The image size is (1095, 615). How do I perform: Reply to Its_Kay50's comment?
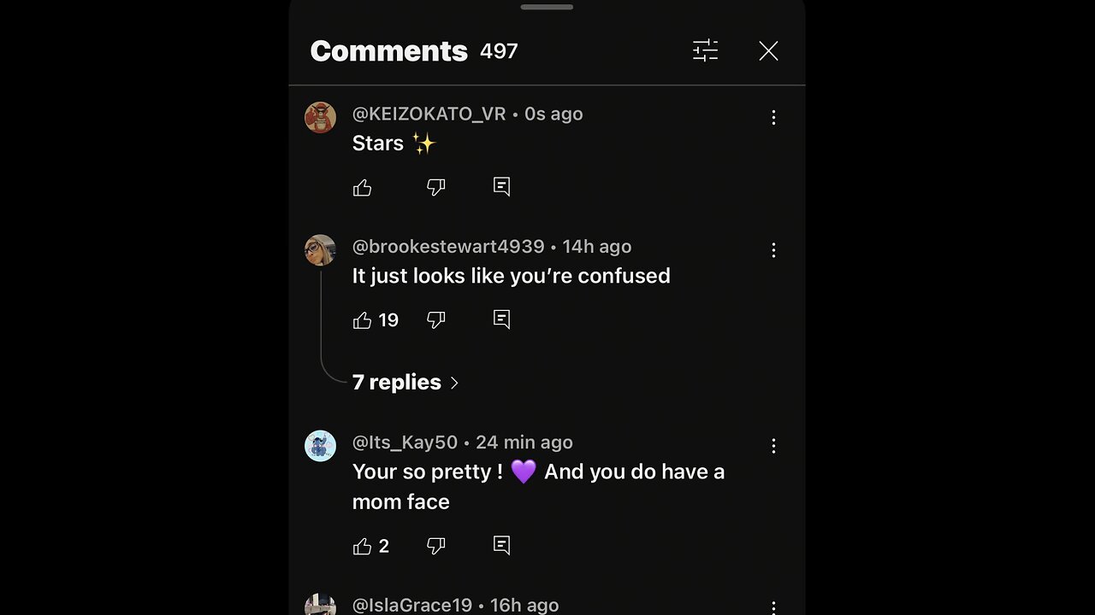pos(502,545)
